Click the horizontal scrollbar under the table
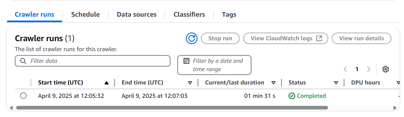Viewport: 404px width, 117px height. coord(172,108)
